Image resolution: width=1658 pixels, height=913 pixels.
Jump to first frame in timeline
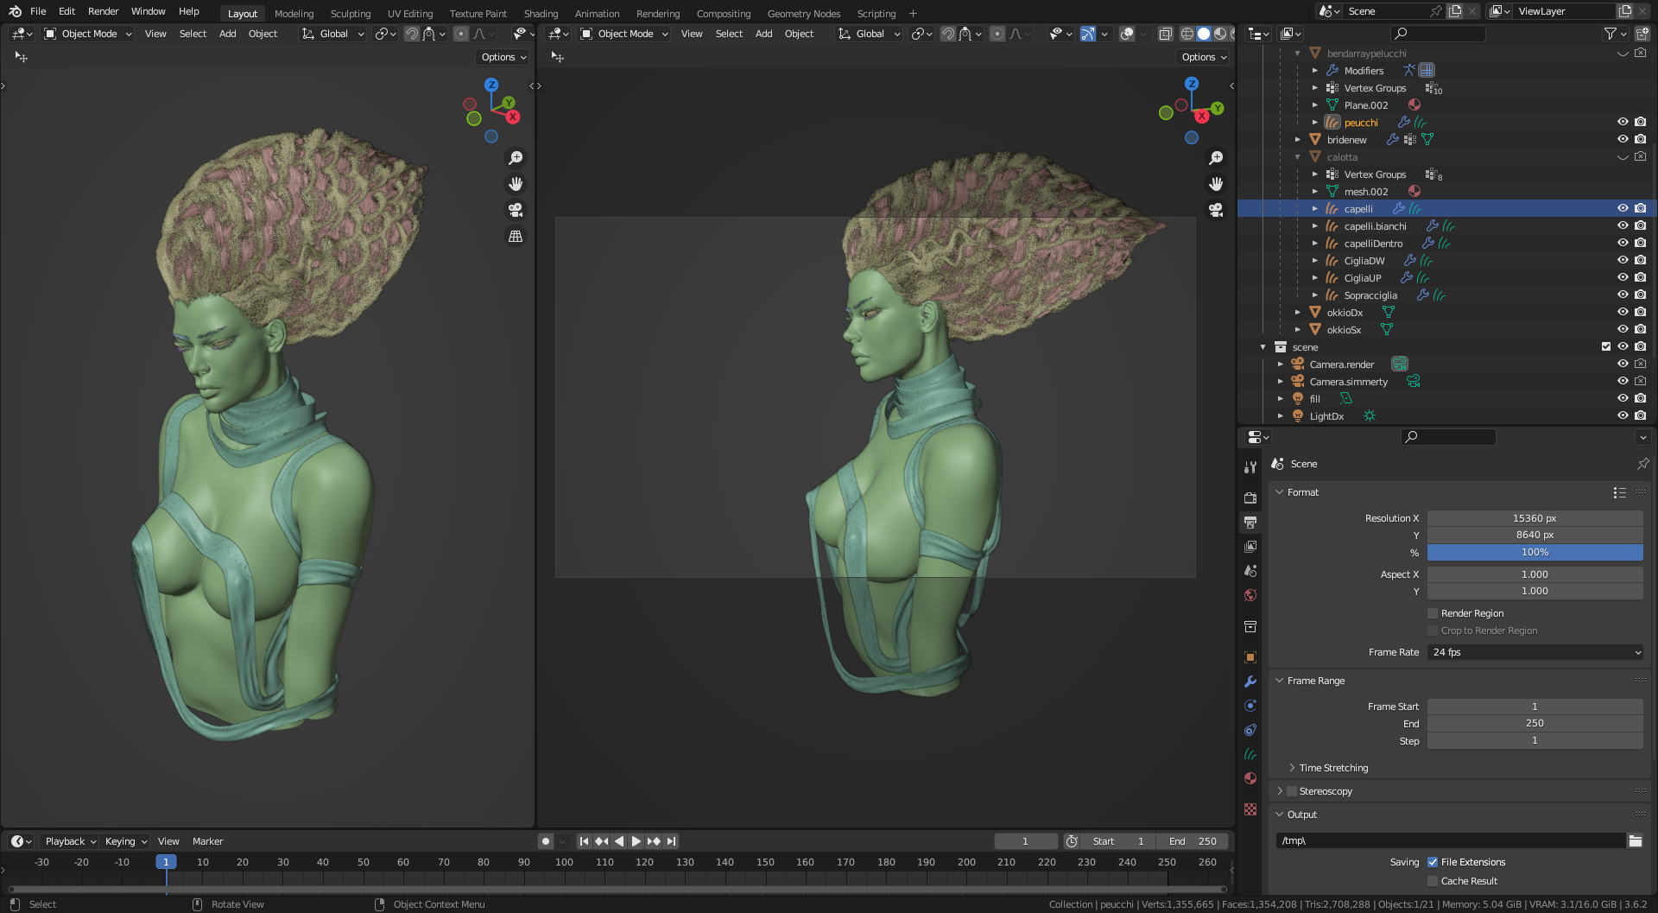click(x=584, y=841)
